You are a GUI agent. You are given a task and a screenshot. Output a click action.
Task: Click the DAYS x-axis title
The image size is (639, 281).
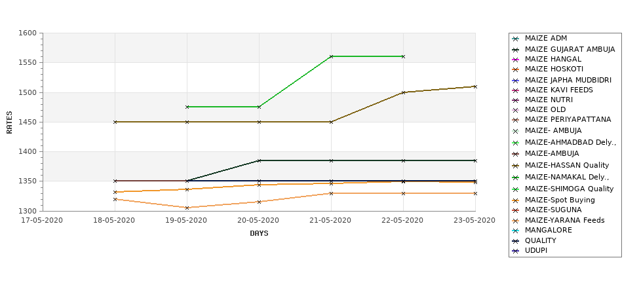(259, 234)
